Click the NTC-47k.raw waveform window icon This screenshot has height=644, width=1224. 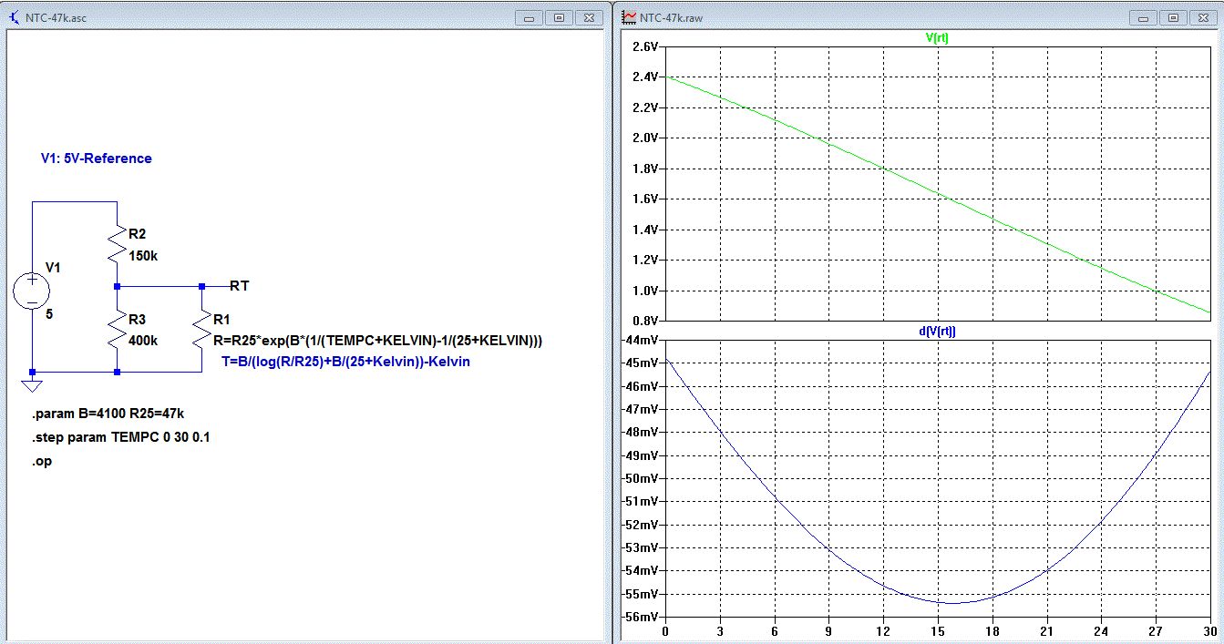tap(629, 17)
